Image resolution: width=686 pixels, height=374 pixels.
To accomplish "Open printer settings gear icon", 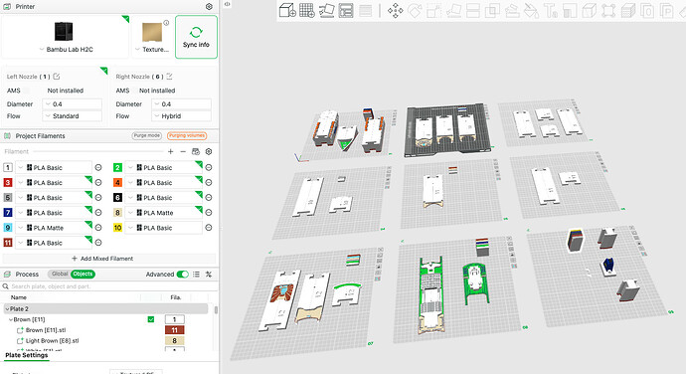I will (209, 7).
